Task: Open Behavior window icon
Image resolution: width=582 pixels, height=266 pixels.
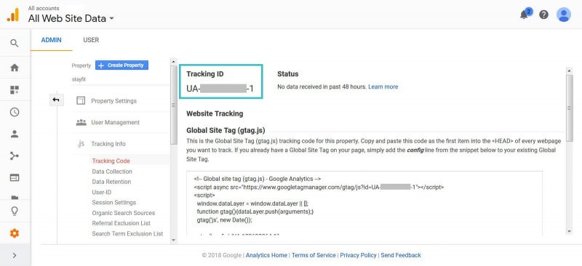Action: pos(14,178)
